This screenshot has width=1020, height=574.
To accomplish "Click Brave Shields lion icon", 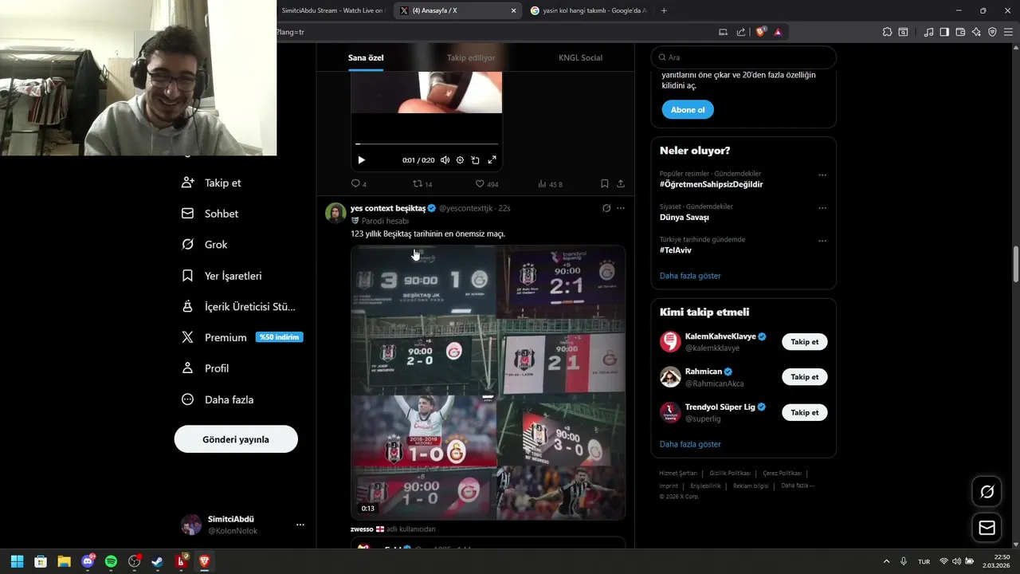I will click(x=760, y=32).
